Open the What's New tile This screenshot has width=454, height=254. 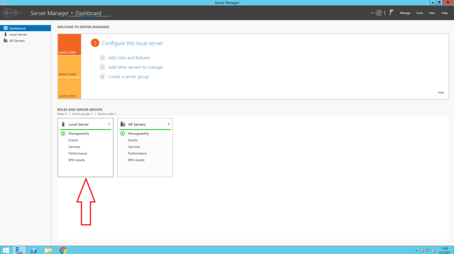click(x=69, y=66)
